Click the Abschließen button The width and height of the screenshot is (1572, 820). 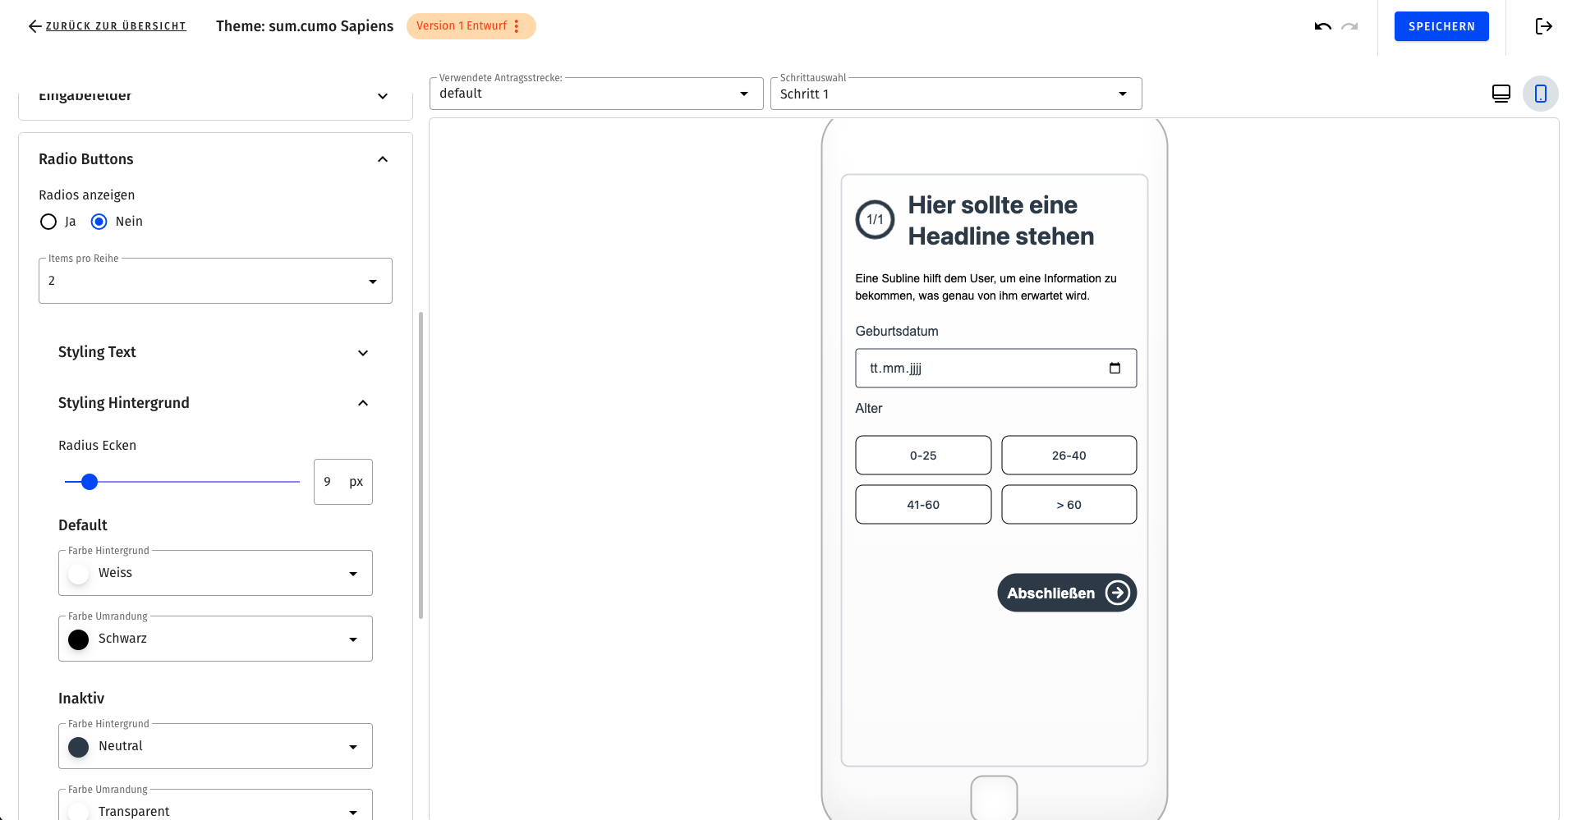1067,593
